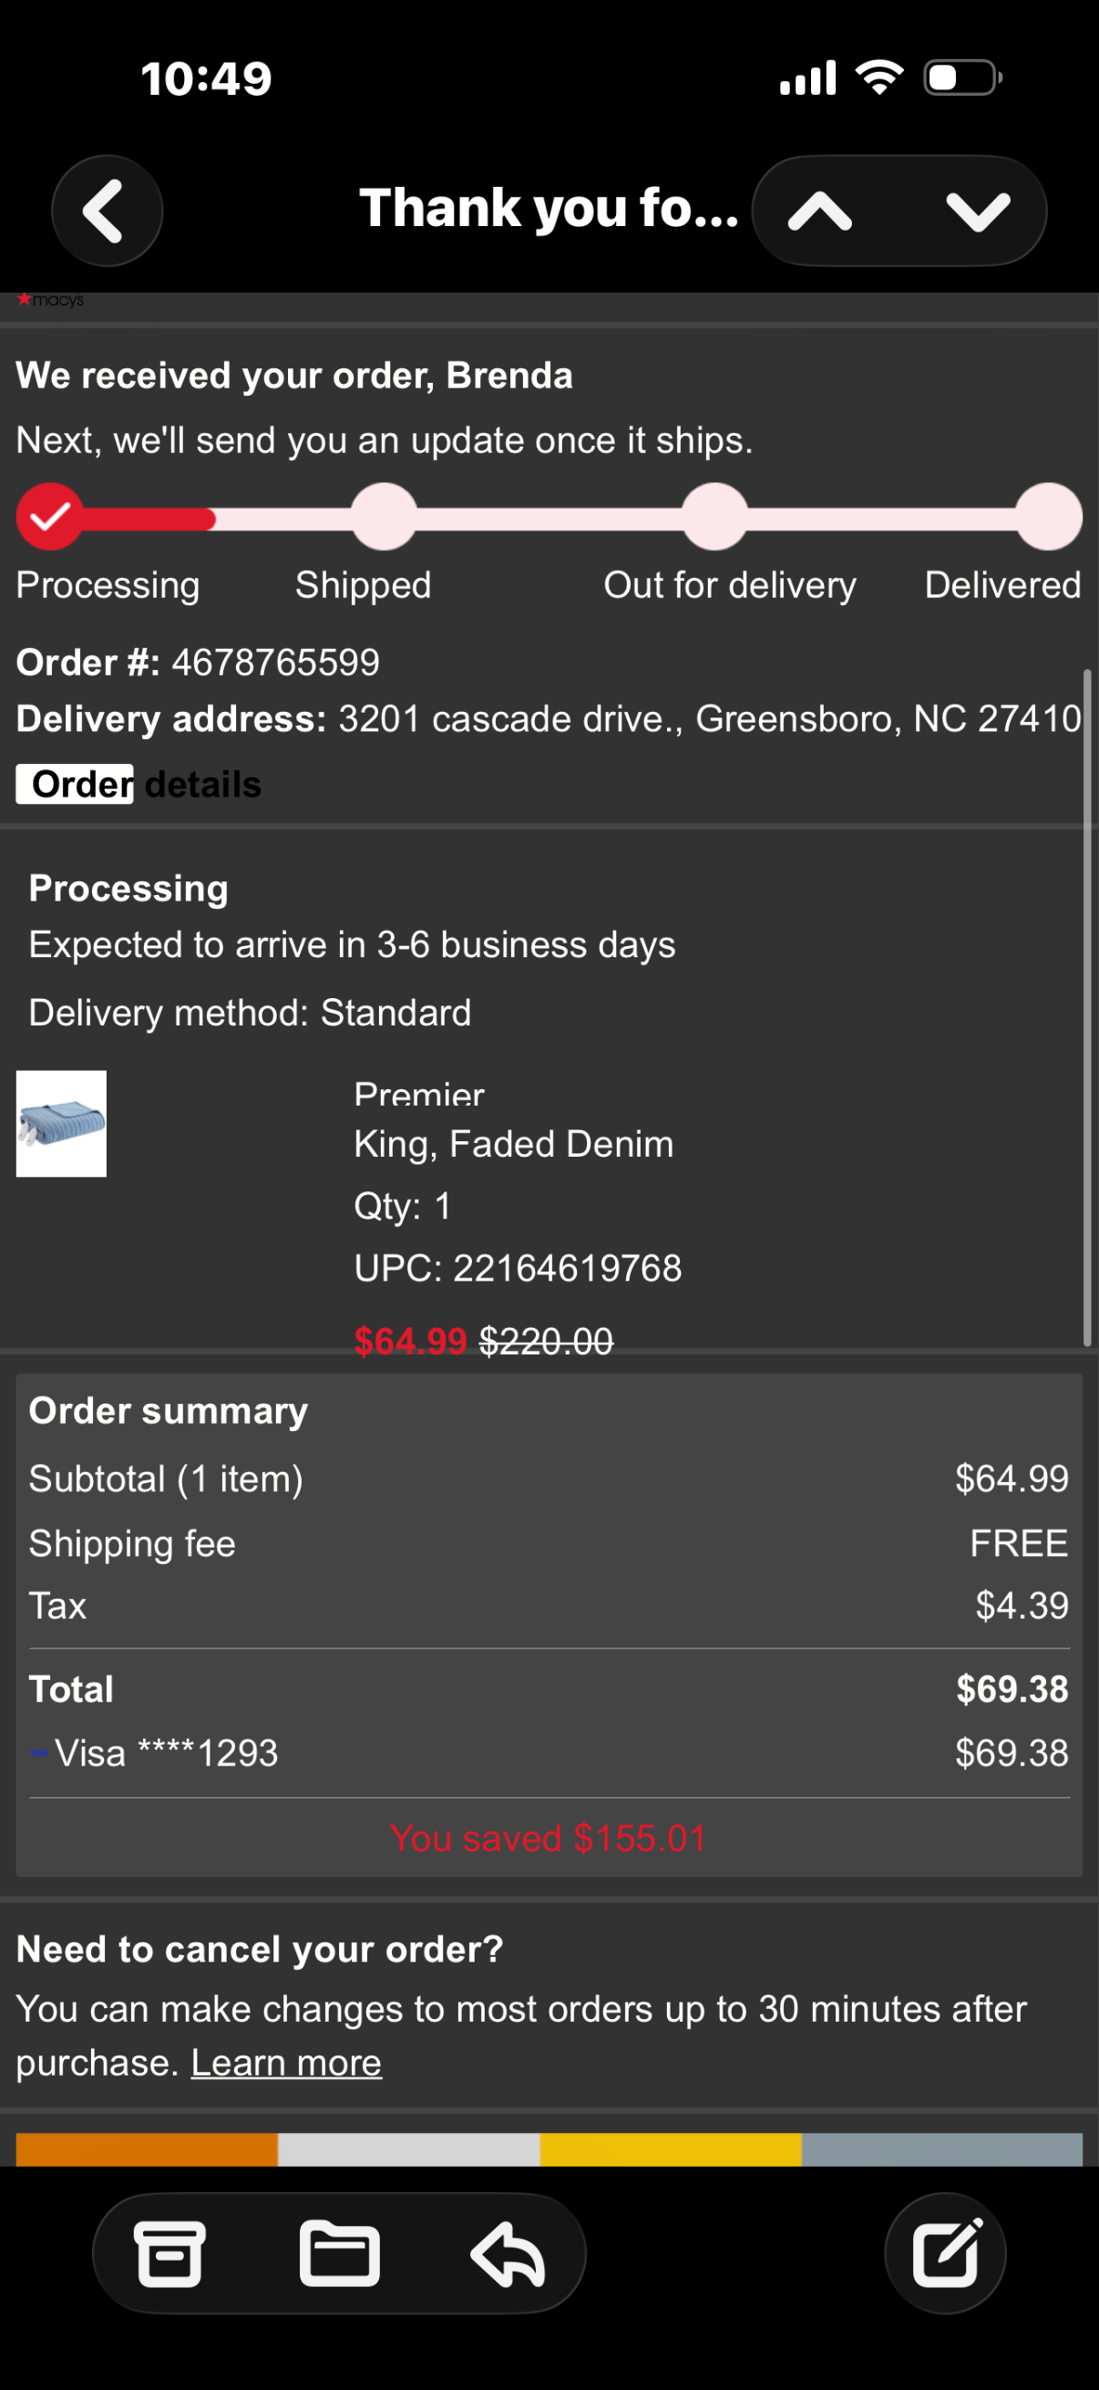
Task: Select the Out for delivery step
Action: (714, 516)
